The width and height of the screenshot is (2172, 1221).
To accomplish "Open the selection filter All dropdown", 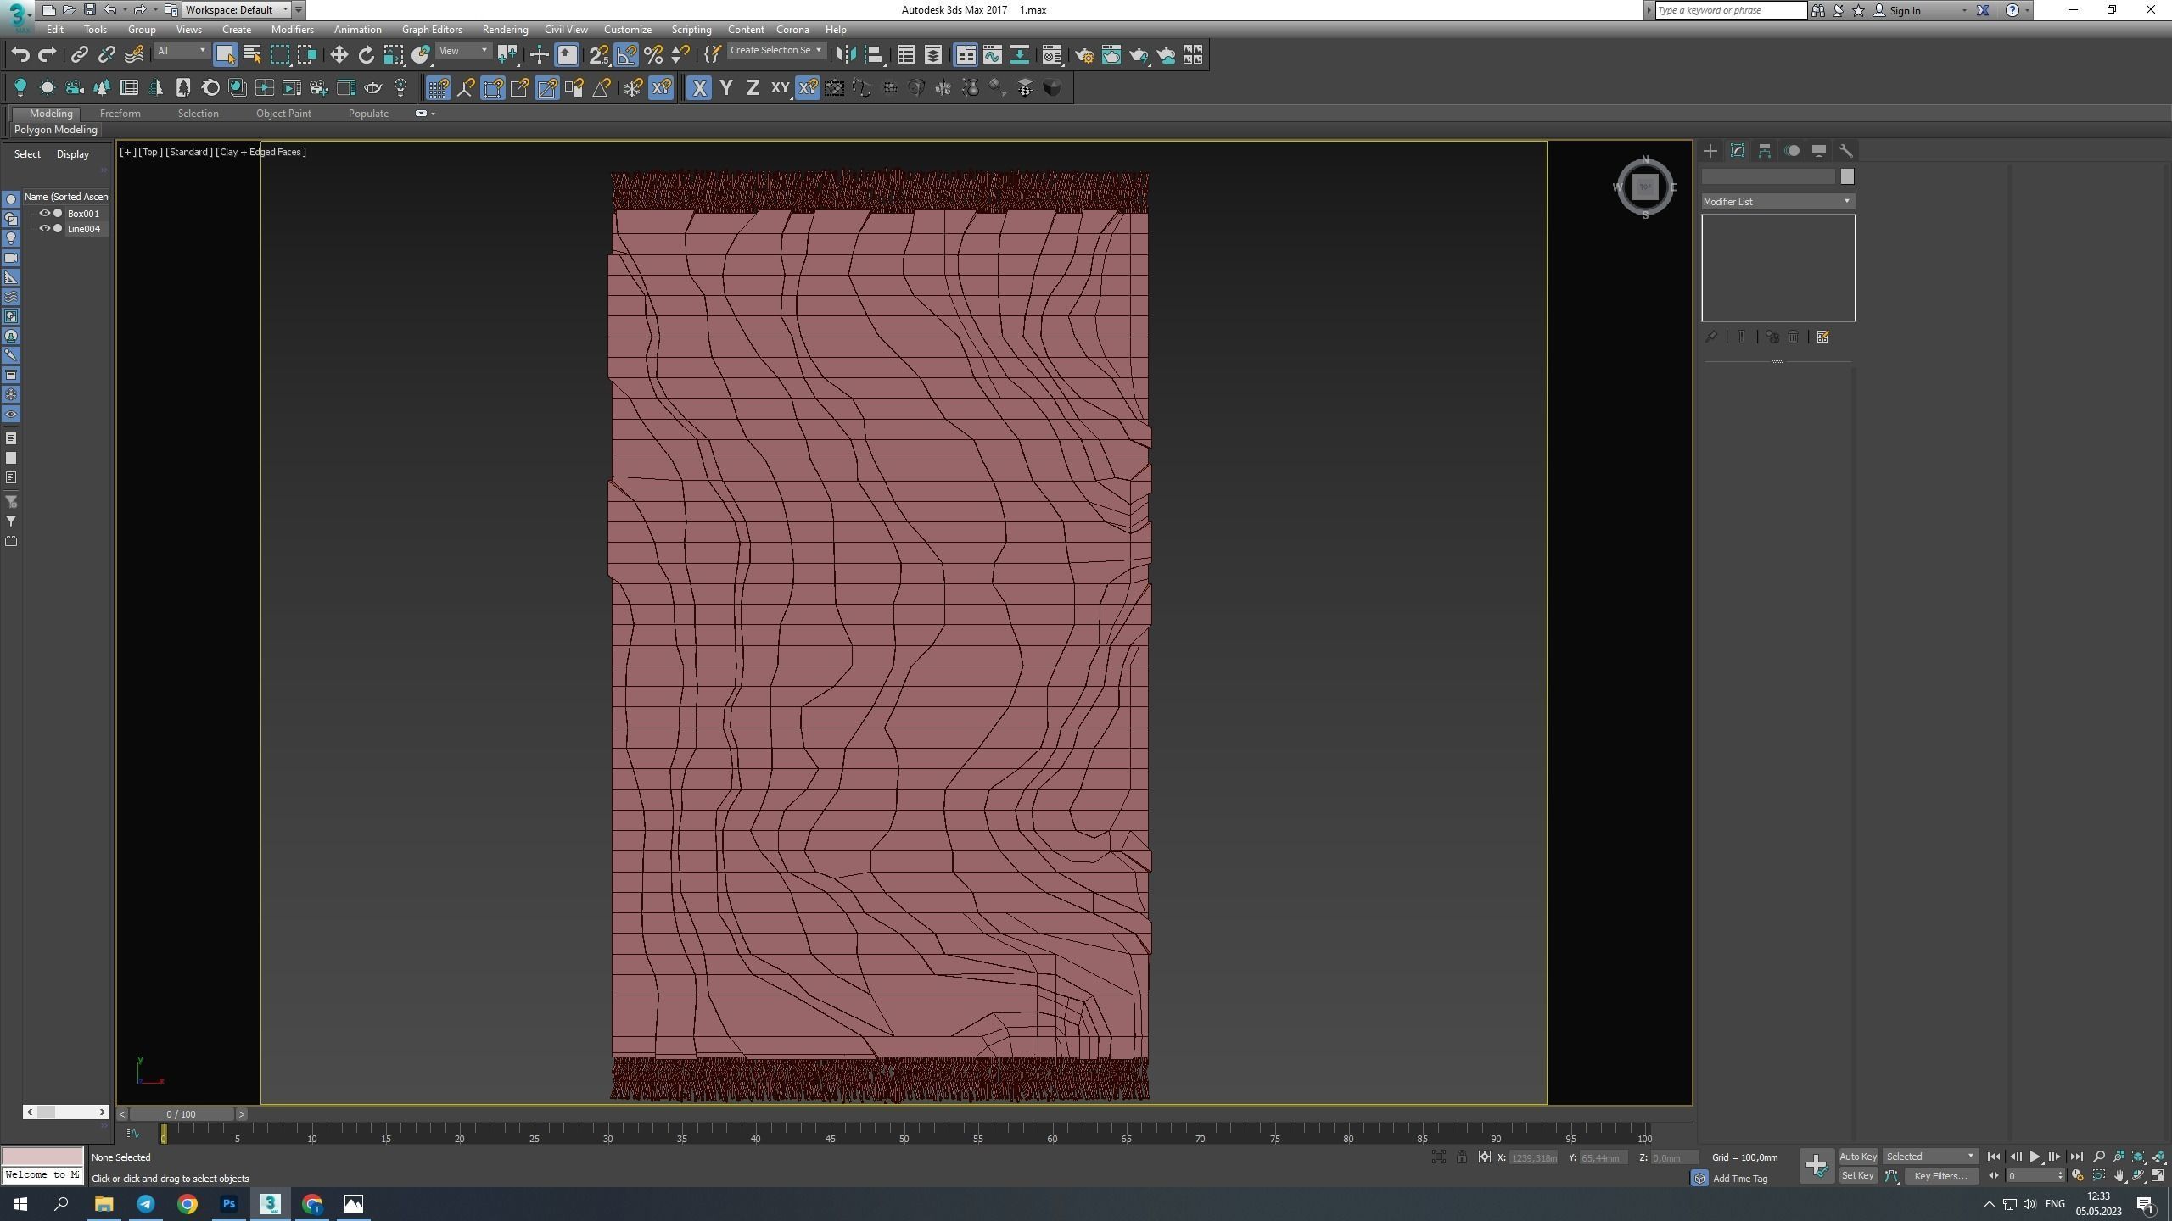I will click(181, 52).
